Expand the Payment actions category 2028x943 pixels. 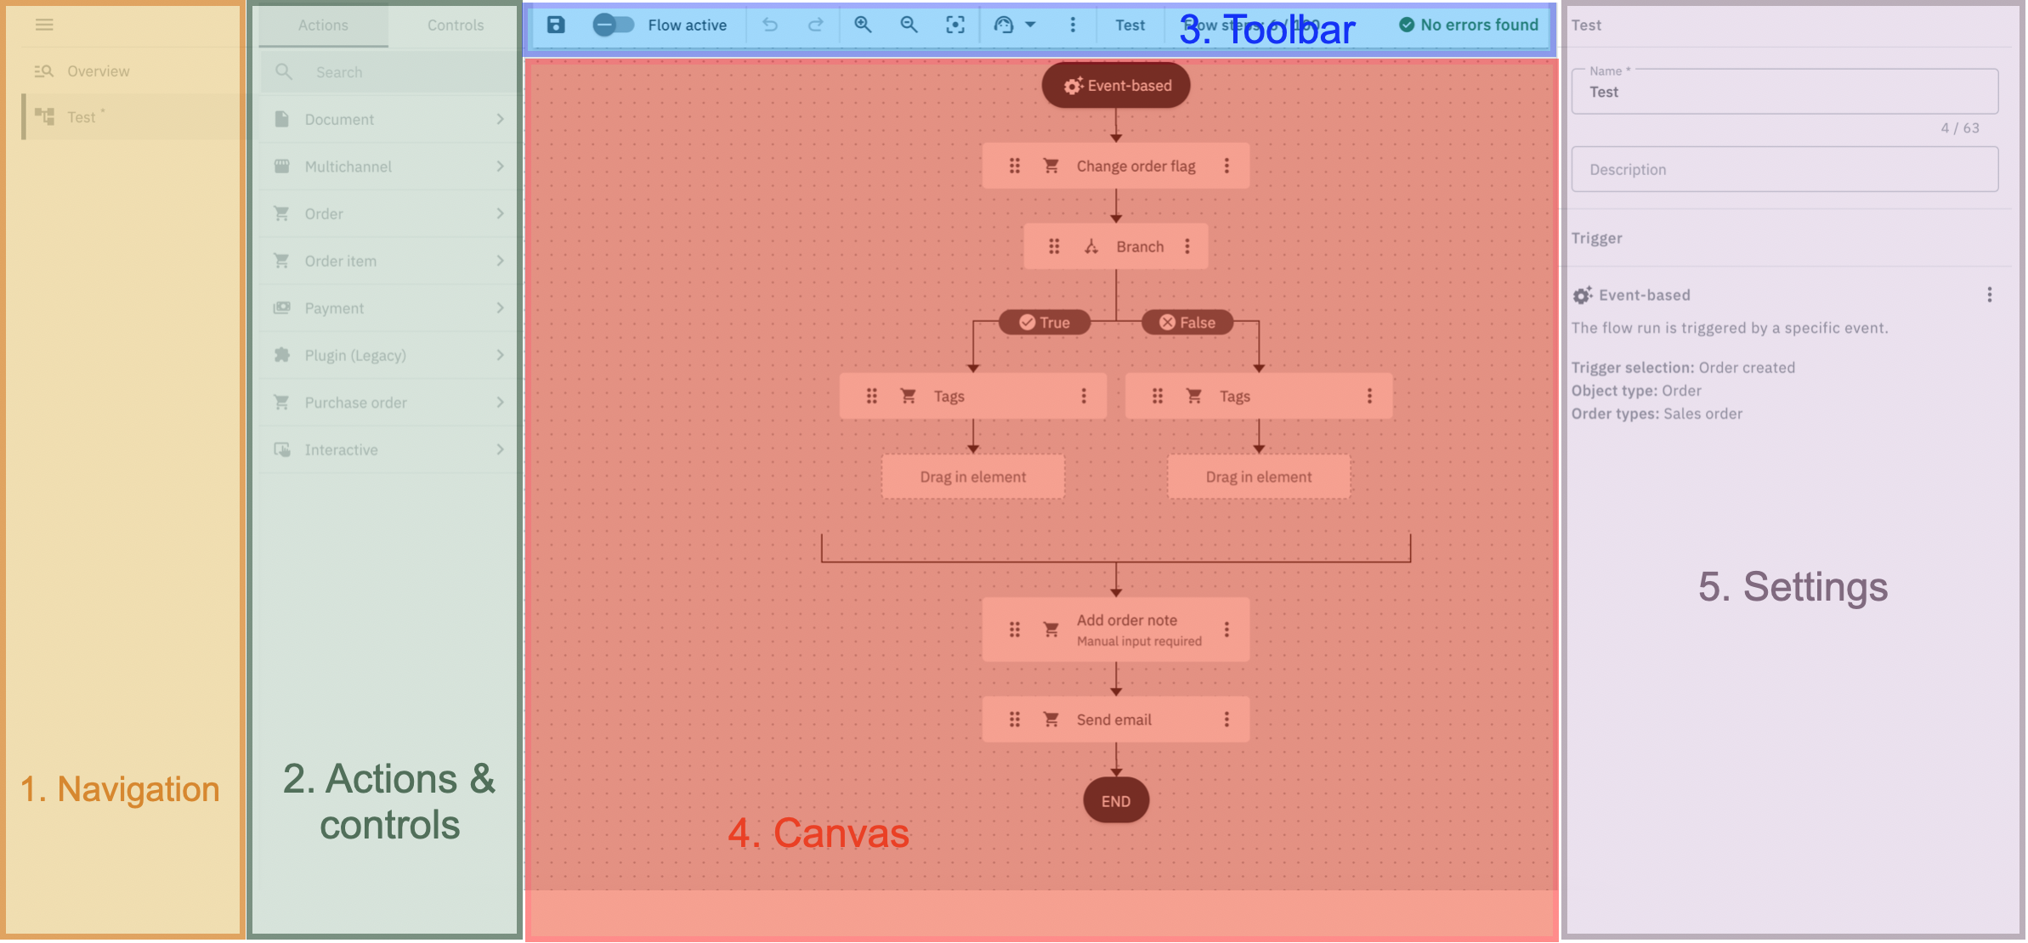(x=389, y=308)
